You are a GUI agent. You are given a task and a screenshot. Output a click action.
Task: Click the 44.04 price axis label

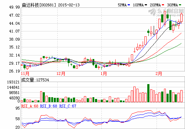click(x=15, y=23)
